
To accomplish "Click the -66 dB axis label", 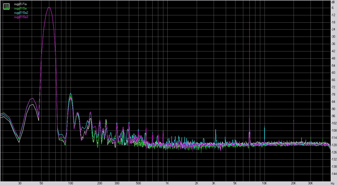I will 333,80.
